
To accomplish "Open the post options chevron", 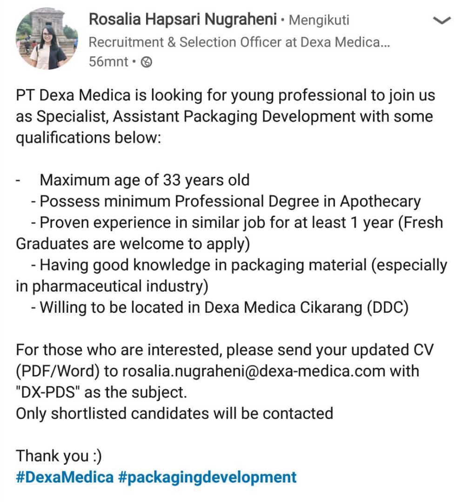I will tap(441, 20).
